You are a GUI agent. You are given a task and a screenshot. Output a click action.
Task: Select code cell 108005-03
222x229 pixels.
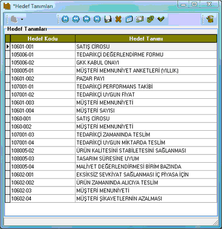[42, 159]
